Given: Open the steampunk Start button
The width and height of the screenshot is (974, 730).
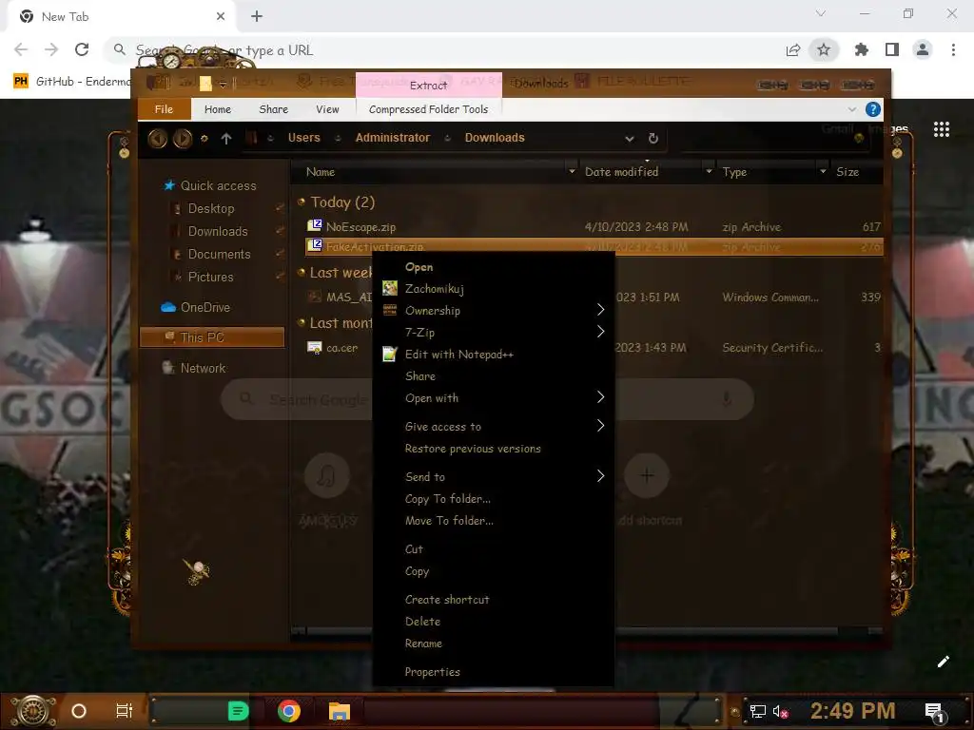Looking at the screenshot, I should (33, 711).
